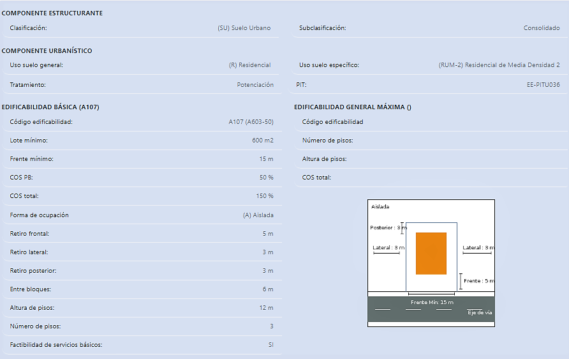The image size is (569, 359).
Task: Select the Subclasificación value Consolidado
Action: [x=542, y=28]
